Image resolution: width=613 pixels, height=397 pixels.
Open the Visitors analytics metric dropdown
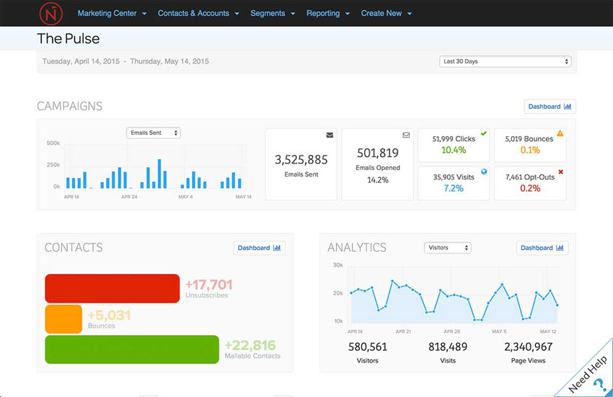pyautogui.click(x=447, y=248)
